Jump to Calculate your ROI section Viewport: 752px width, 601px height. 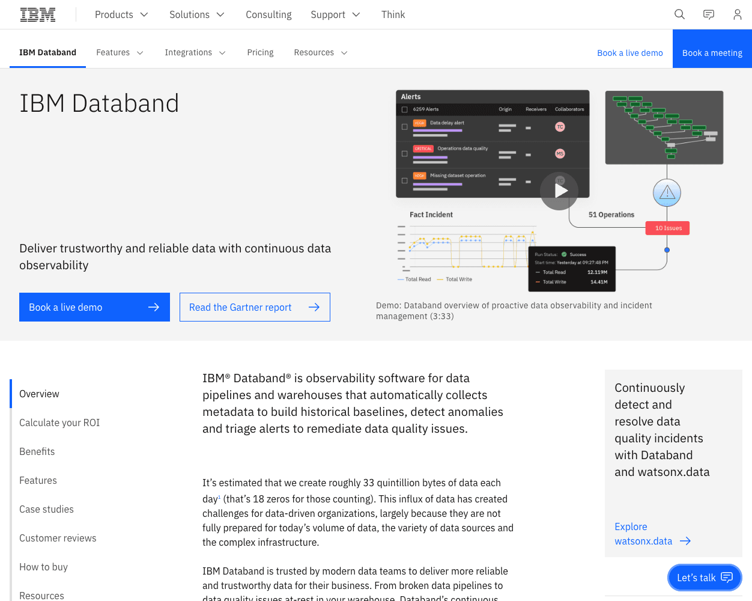(59, 423)
